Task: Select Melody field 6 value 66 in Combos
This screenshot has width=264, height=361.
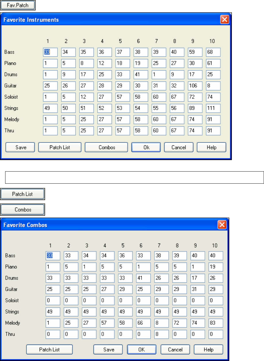Action: pos(143,323)
